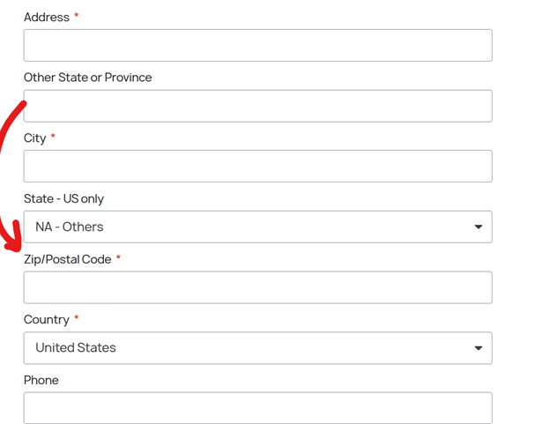Click the Zip/Postal Code label
Image resolution: width=534 pixels, height=424 pixels.
coord(68,260)
